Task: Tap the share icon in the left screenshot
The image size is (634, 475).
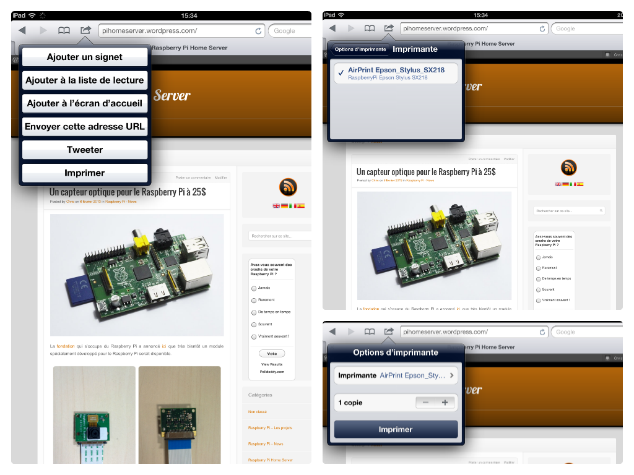Action: point(85,30)
